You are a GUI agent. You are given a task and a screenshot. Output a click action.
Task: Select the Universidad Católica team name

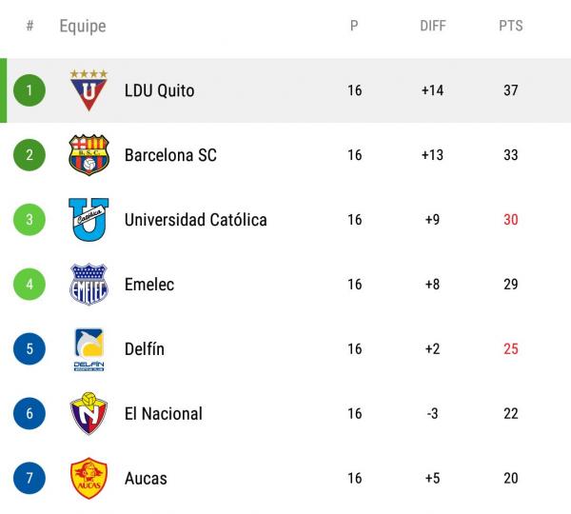click(x=195, y=220)
